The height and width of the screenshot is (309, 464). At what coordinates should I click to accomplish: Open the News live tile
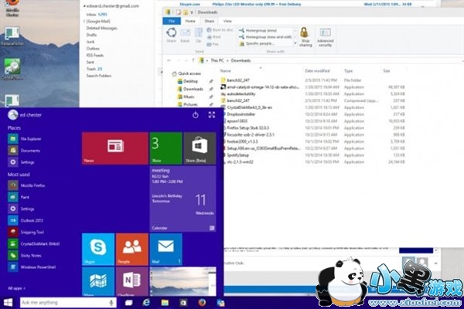coord(114,148)
